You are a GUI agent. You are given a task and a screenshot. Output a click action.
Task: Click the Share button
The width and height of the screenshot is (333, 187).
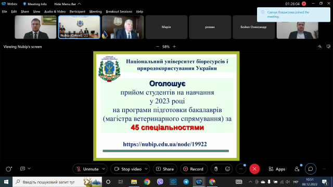coord(165,169)
